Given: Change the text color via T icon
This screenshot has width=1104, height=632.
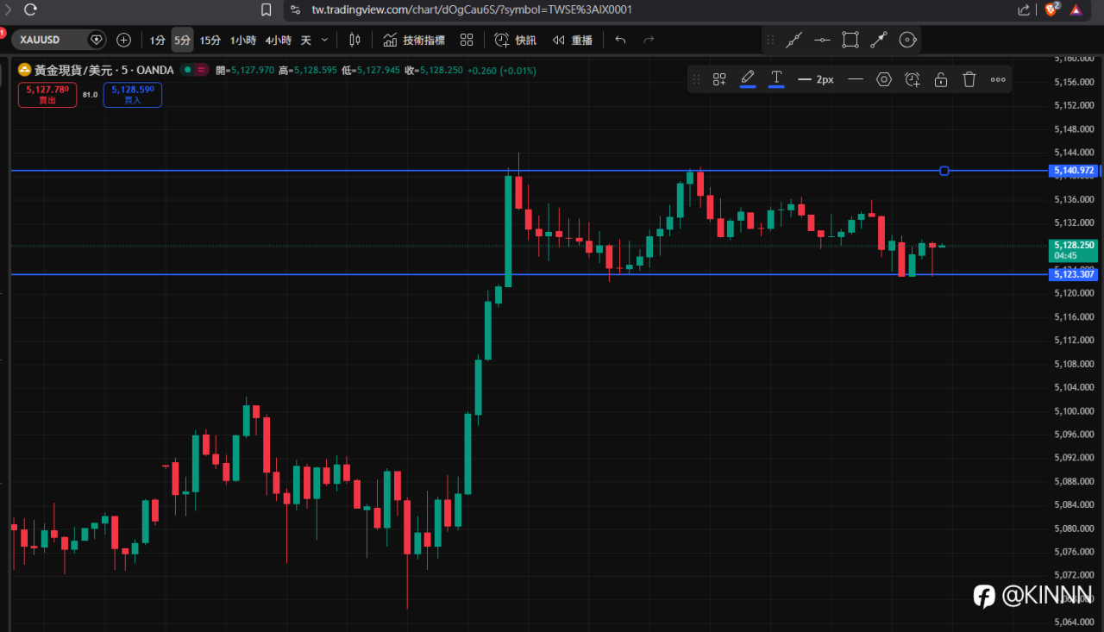Looking at the screenshot, I should point(776,79).
